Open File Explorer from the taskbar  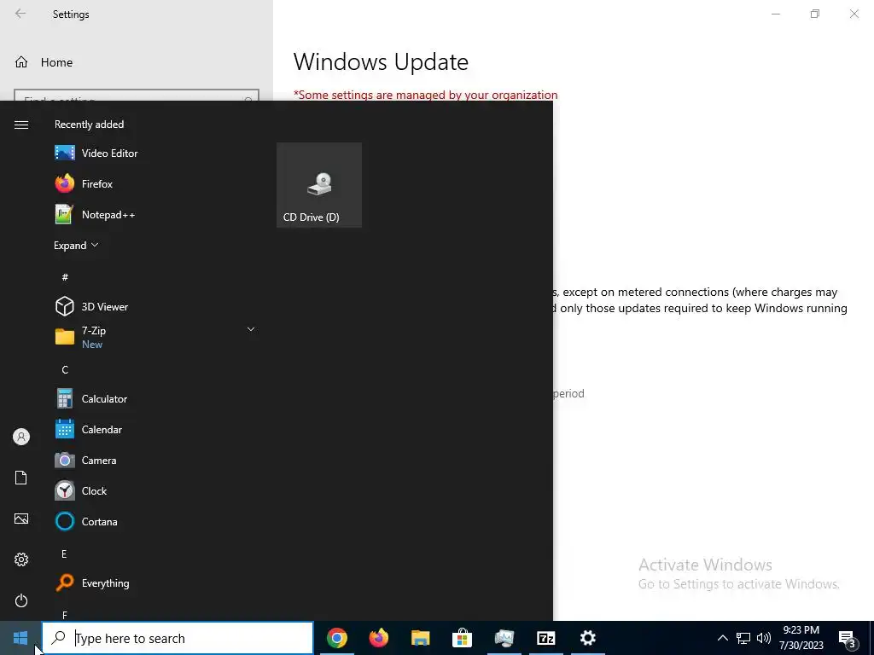coord(421,638)
